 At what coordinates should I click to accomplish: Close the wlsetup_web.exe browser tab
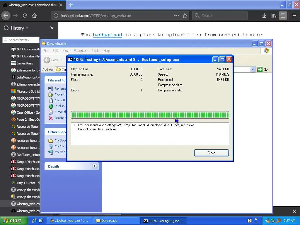(x=61, y=5)
